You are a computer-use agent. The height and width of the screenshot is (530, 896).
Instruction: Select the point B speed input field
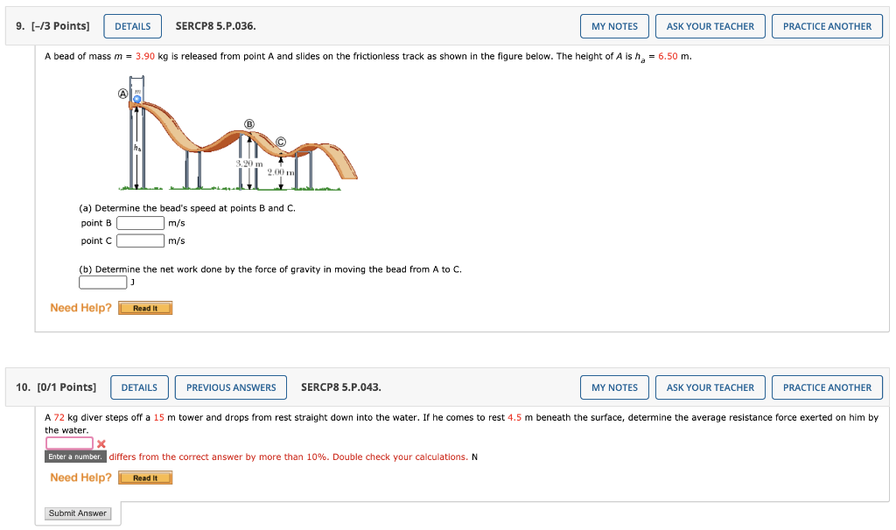(x=139, y=222)
